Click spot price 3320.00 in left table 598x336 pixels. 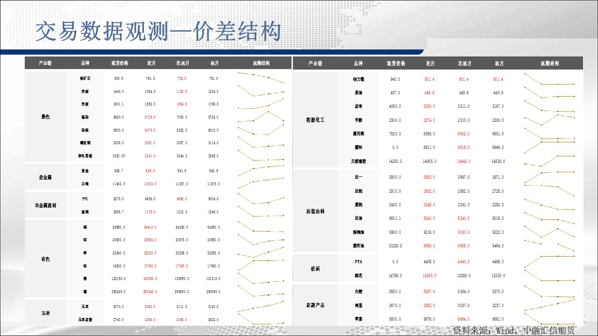[x=119, y=156]
